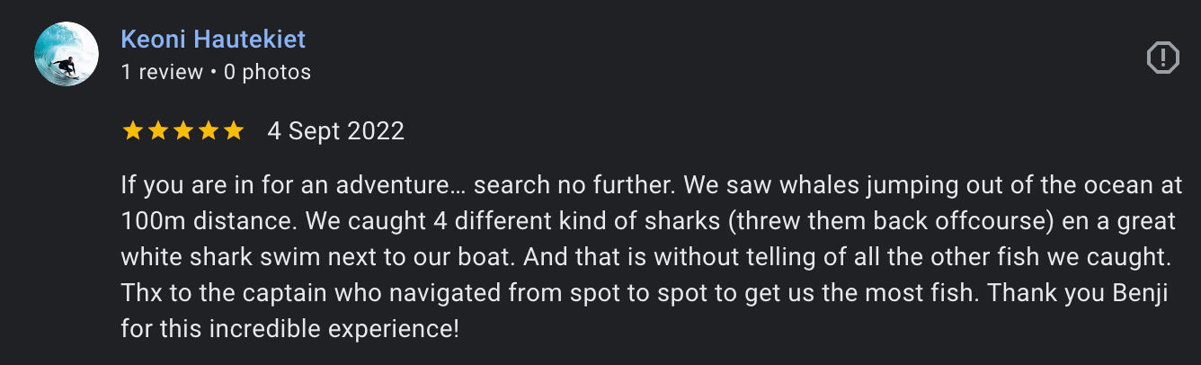Click the "1 review" contributor count
The image size is (1201, 365).
(x=162, y=72)
